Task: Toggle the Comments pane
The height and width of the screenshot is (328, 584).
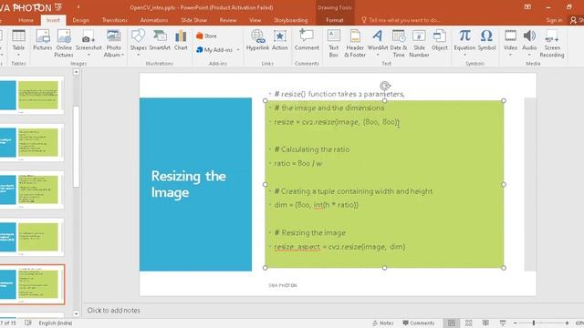Action: pyautogui.click(x=419, y=323)
